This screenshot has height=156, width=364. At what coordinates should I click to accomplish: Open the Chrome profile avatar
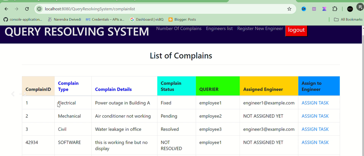click(x=350, y=9)
